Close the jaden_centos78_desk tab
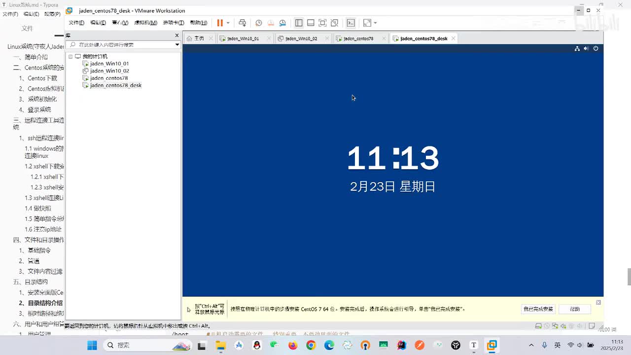 (454, 38)
